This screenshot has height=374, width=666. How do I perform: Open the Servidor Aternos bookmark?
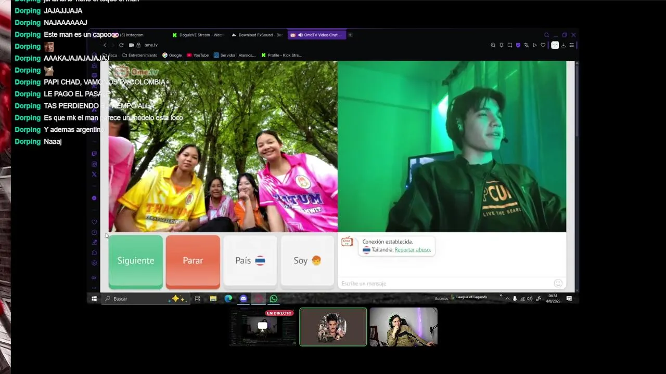point(235,55)
